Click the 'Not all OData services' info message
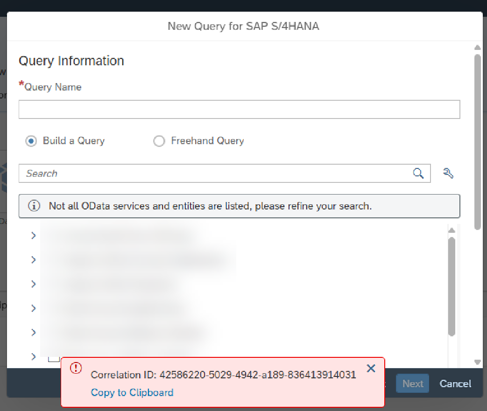 click(239, 206)
